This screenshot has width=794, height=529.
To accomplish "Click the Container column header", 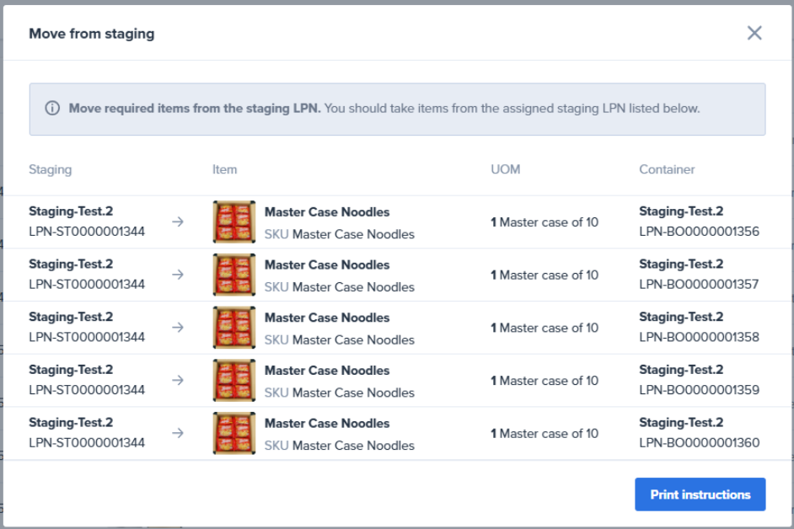I will 667,169.
